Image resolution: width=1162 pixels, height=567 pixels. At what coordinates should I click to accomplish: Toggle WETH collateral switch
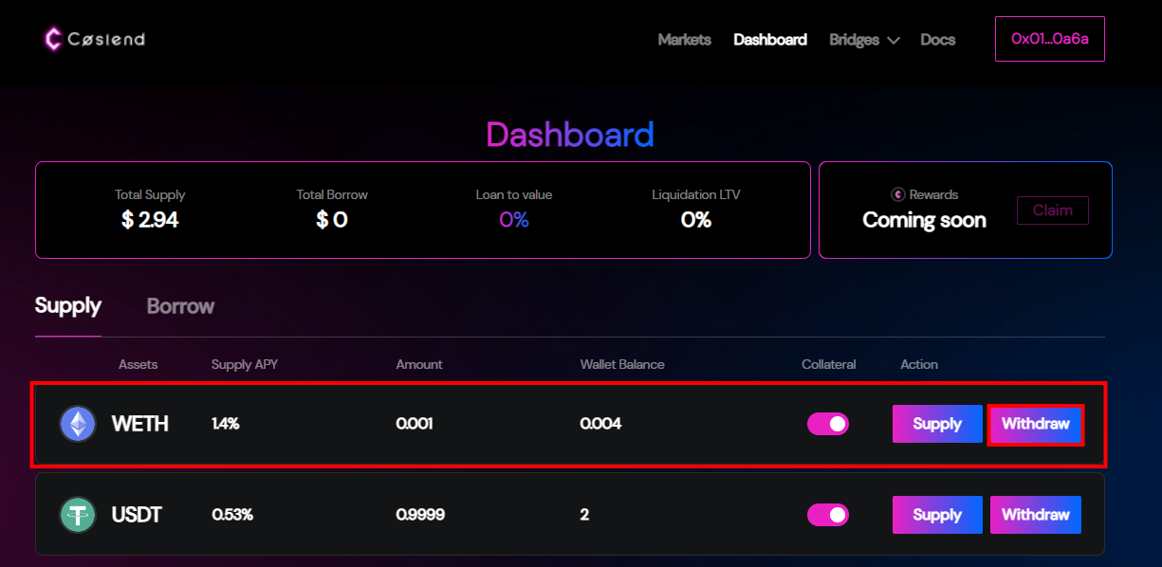tap(827, 424)
